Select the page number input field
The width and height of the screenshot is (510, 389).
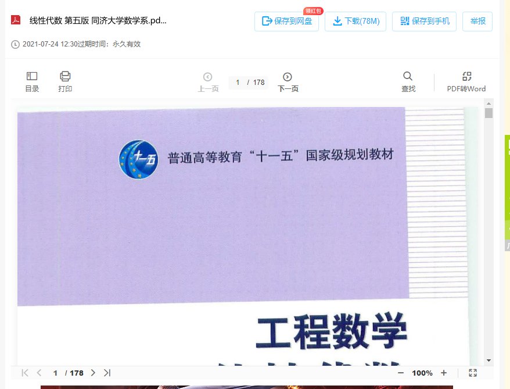pyautogui.click(x=238, y=83)
